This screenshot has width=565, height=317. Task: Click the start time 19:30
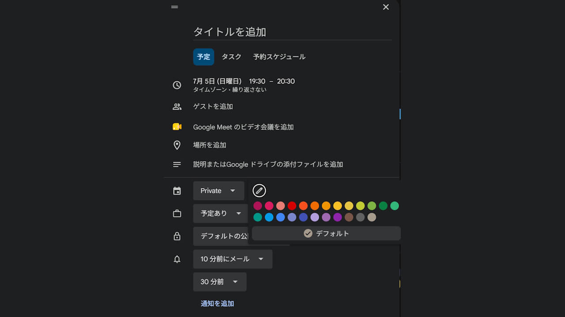[257, 81]
